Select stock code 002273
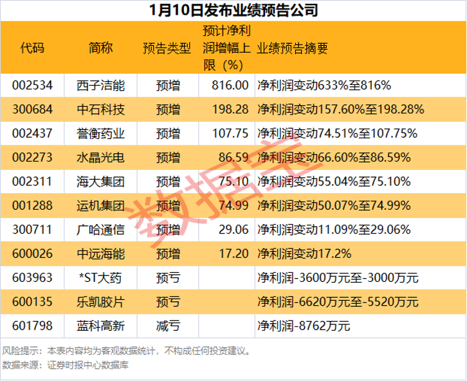Screen dimensions: 467x381 (x=32, y=158)
